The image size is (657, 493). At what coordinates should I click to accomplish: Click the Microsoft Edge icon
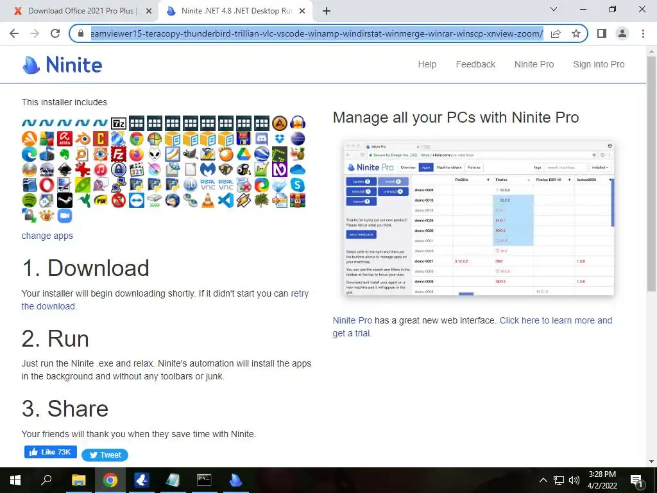(x=30, y=154)
